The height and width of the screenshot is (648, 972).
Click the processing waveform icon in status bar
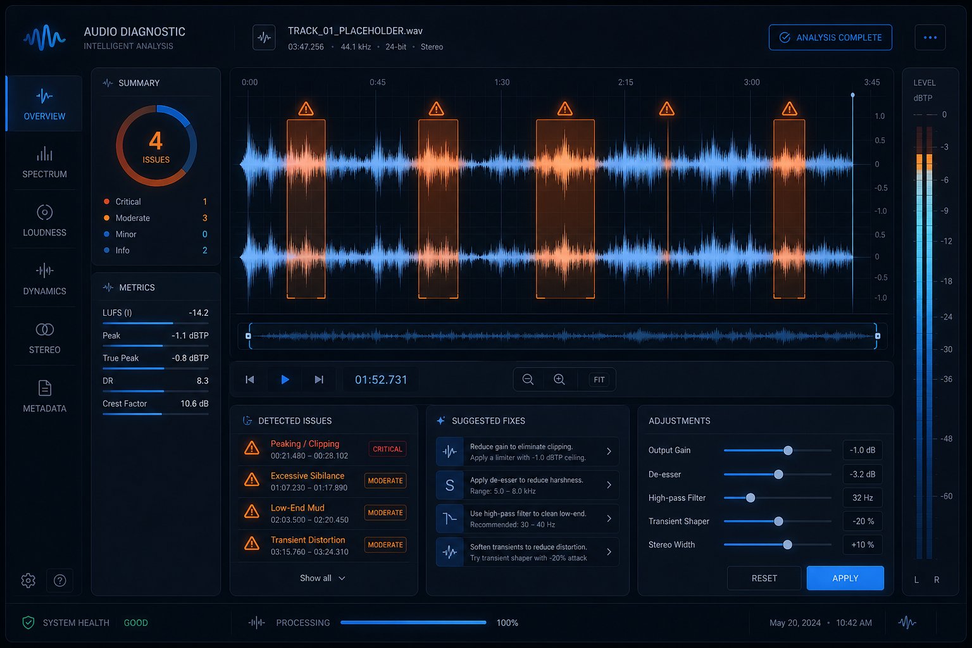coord(256,623)
